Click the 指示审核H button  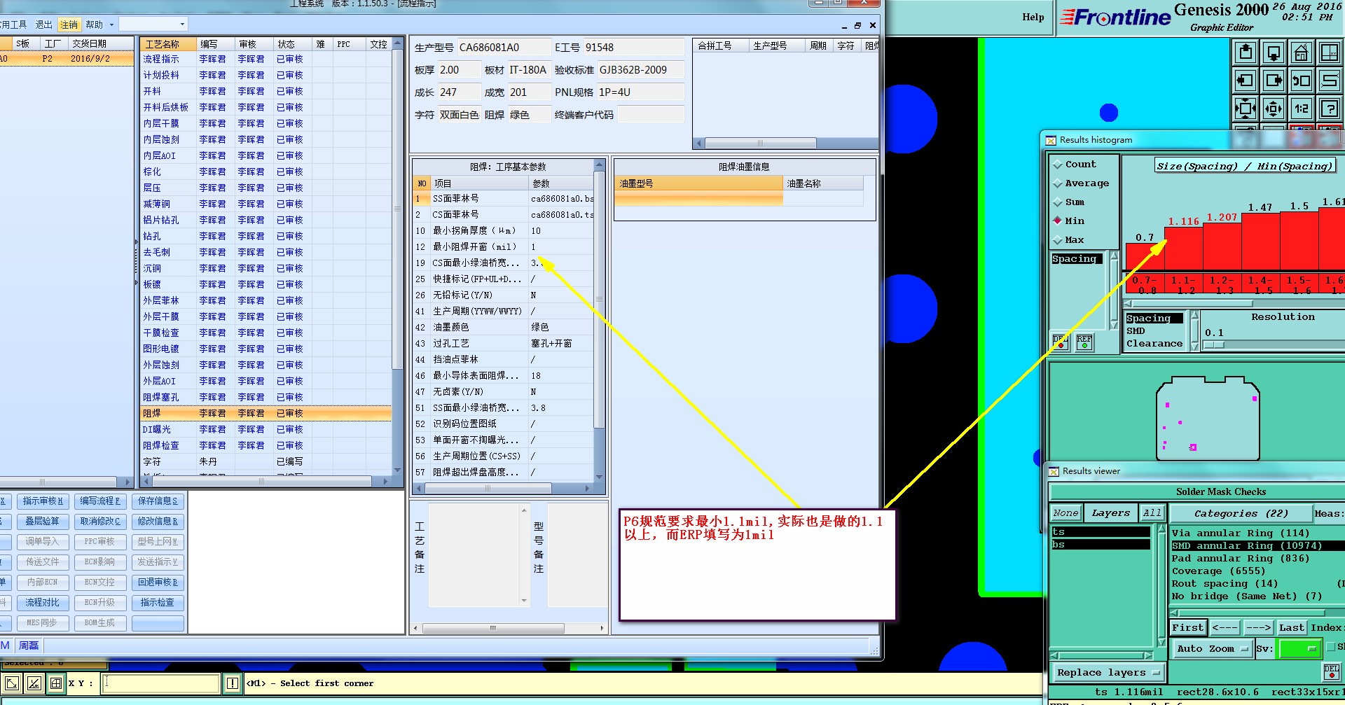click(43, 501)
